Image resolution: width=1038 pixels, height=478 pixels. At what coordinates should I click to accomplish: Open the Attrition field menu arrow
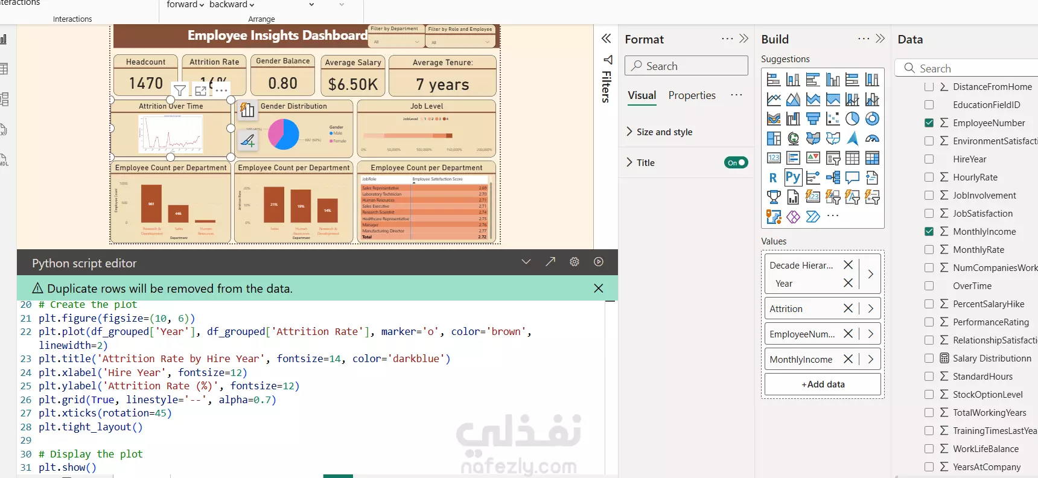coord(870,308)
